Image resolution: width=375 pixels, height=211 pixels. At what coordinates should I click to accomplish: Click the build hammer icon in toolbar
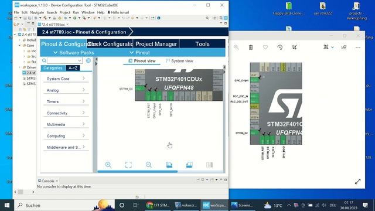pos(45,18)
